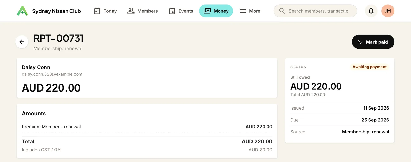Click the Awaiting payment status badge
Viewport: 411px width, 162px height.
pos(369,67)
